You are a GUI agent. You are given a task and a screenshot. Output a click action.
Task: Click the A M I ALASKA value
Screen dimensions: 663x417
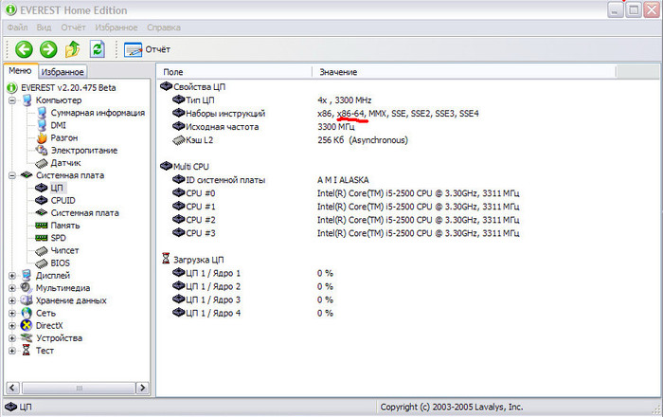343,180
